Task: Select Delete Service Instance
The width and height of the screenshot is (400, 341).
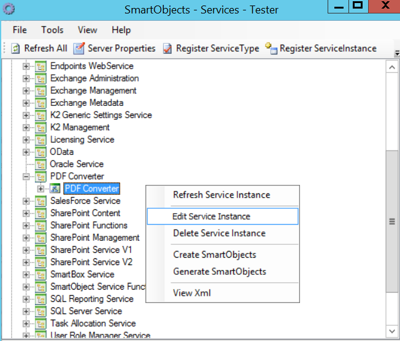Action: 223,233
